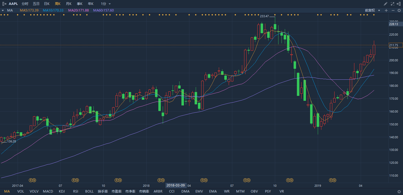403x195 pixels.
Task: Collapse the MA indicator legend arrow
Action: pos(2,10)
